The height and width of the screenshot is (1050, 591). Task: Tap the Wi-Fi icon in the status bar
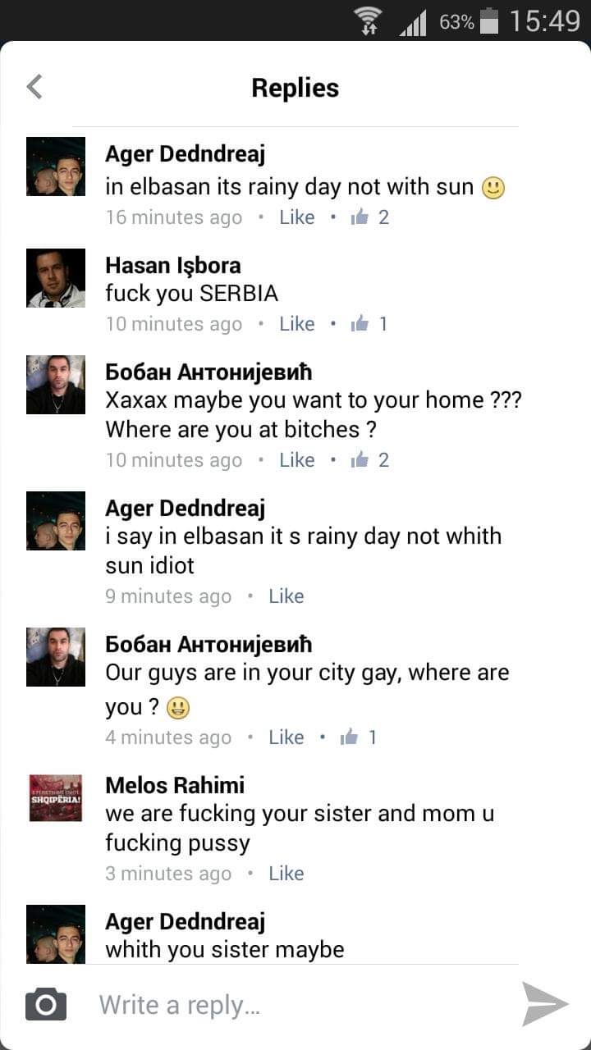click(366, 20)
